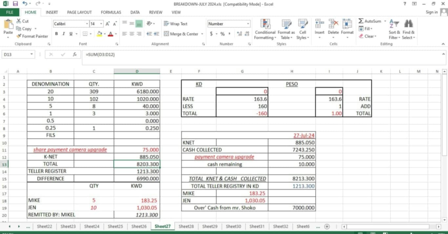Select column D header
This screenshot has height=234, width=448.
tap(137, 71)
